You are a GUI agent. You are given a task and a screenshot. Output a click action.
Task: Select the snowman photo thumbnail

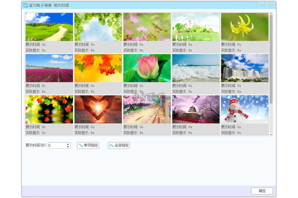pos(245,109)
